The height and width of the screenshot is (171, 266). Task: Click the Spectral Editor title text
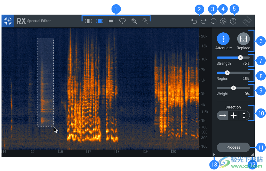click(39, 21)
